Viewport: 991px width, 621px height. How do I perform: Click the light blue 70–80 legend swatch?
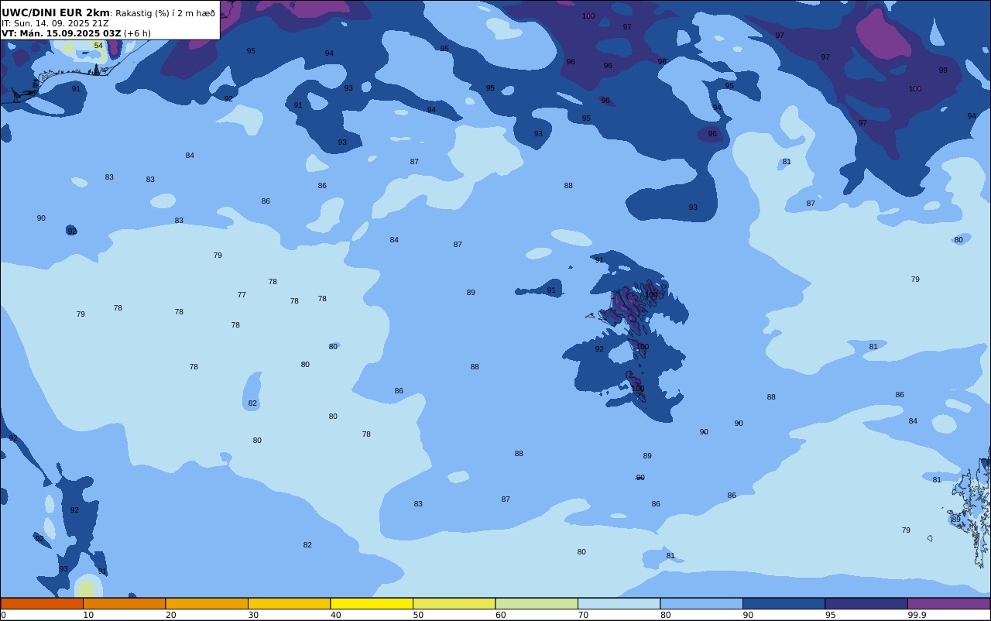[619, 603]
